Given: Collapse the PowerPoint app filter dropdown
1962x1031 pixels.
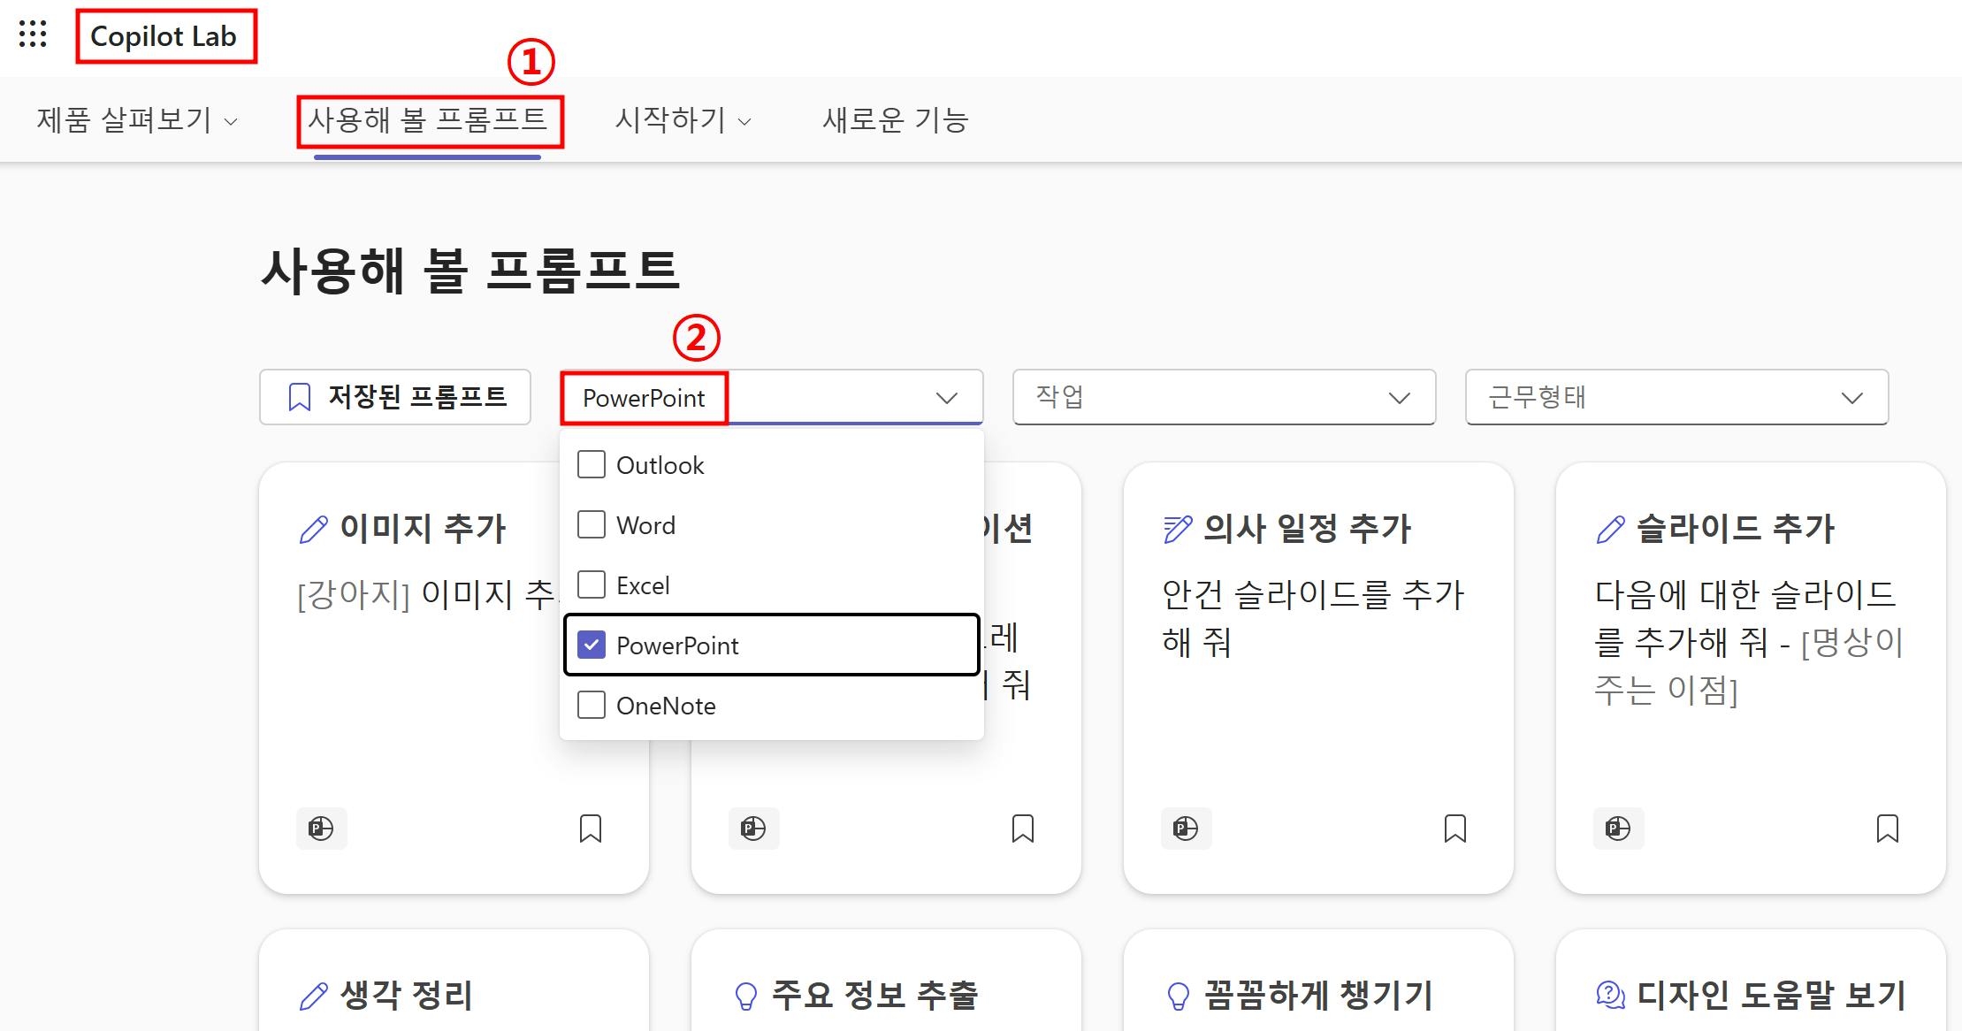Looking at the screenshot, I should pos(946,398).
